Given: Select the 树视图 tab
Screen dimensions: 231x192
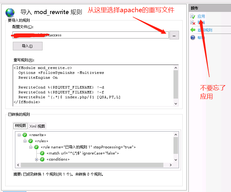Looking at the screenshot, I should (21, 126).
